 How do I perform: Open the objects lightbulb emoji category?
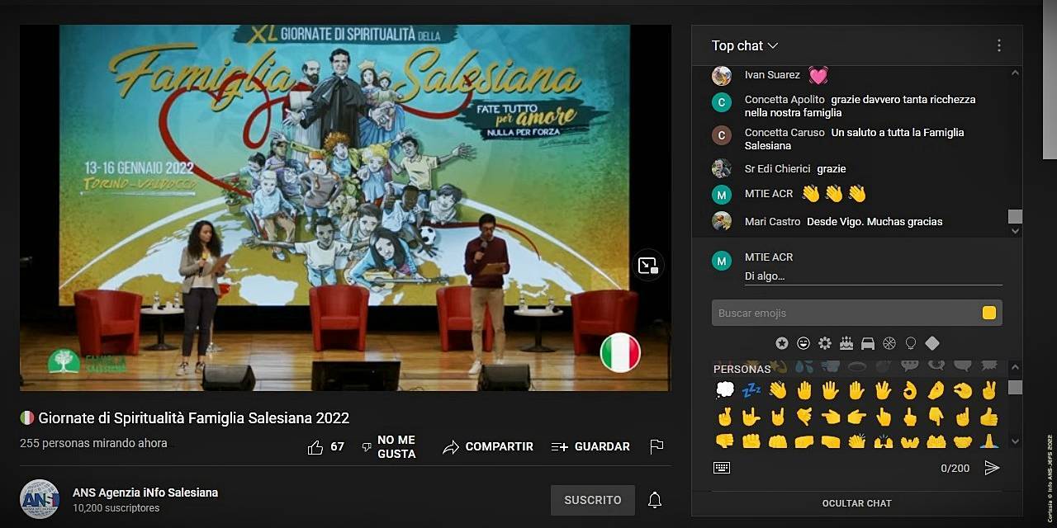(x=911, y=343)
